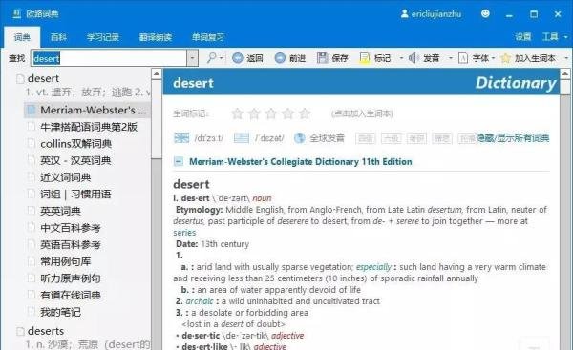The width and height of the screenshot is (573, 350).
Task: Save entry with the 保存 disk icon
Action: 323,58
